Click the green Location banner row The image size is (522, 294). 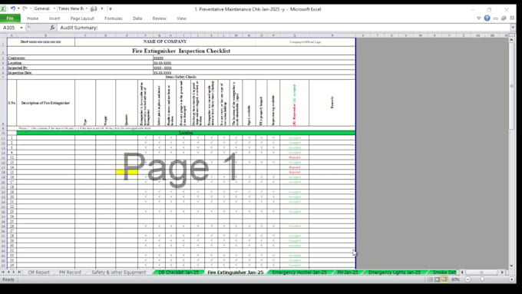point(186,133)
